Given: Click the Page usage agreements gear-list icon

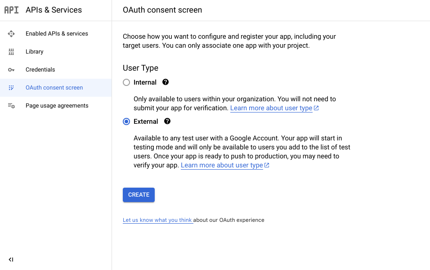Looking at the screenshot, I should click(11, 106).
